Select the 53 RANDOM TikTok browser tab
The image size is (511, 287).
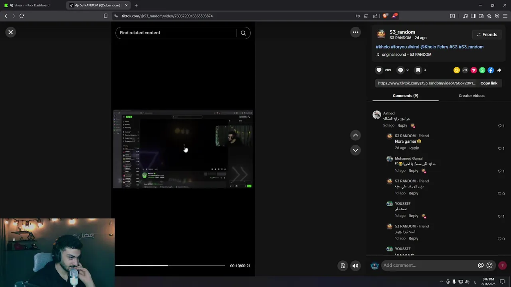pos(98,5)
